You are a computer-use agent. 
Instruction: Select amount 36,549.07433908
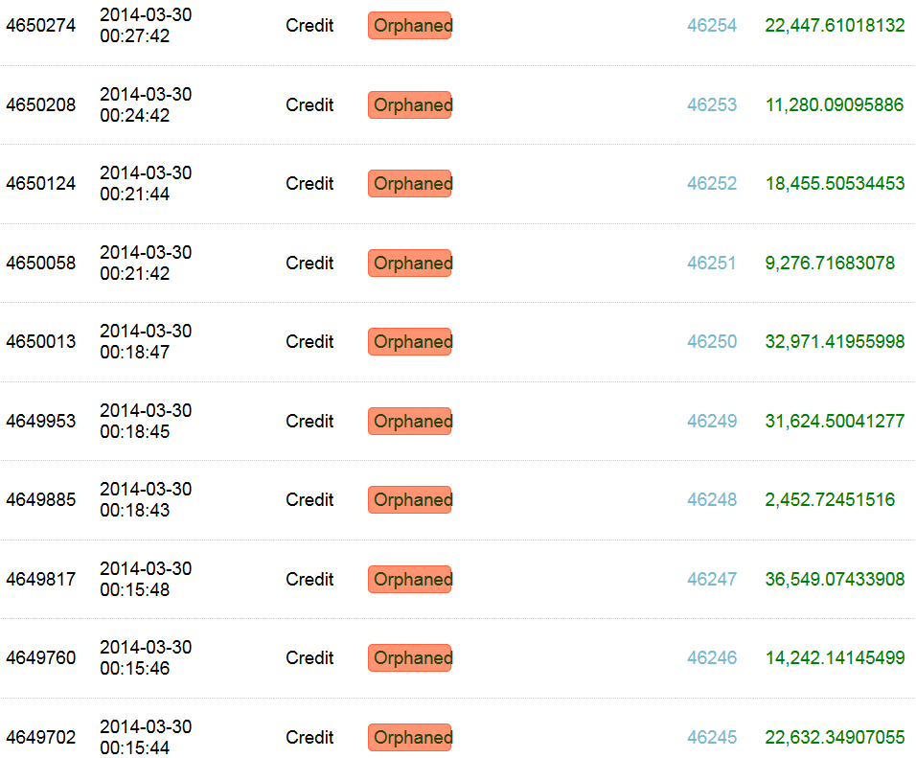point(835,580)
